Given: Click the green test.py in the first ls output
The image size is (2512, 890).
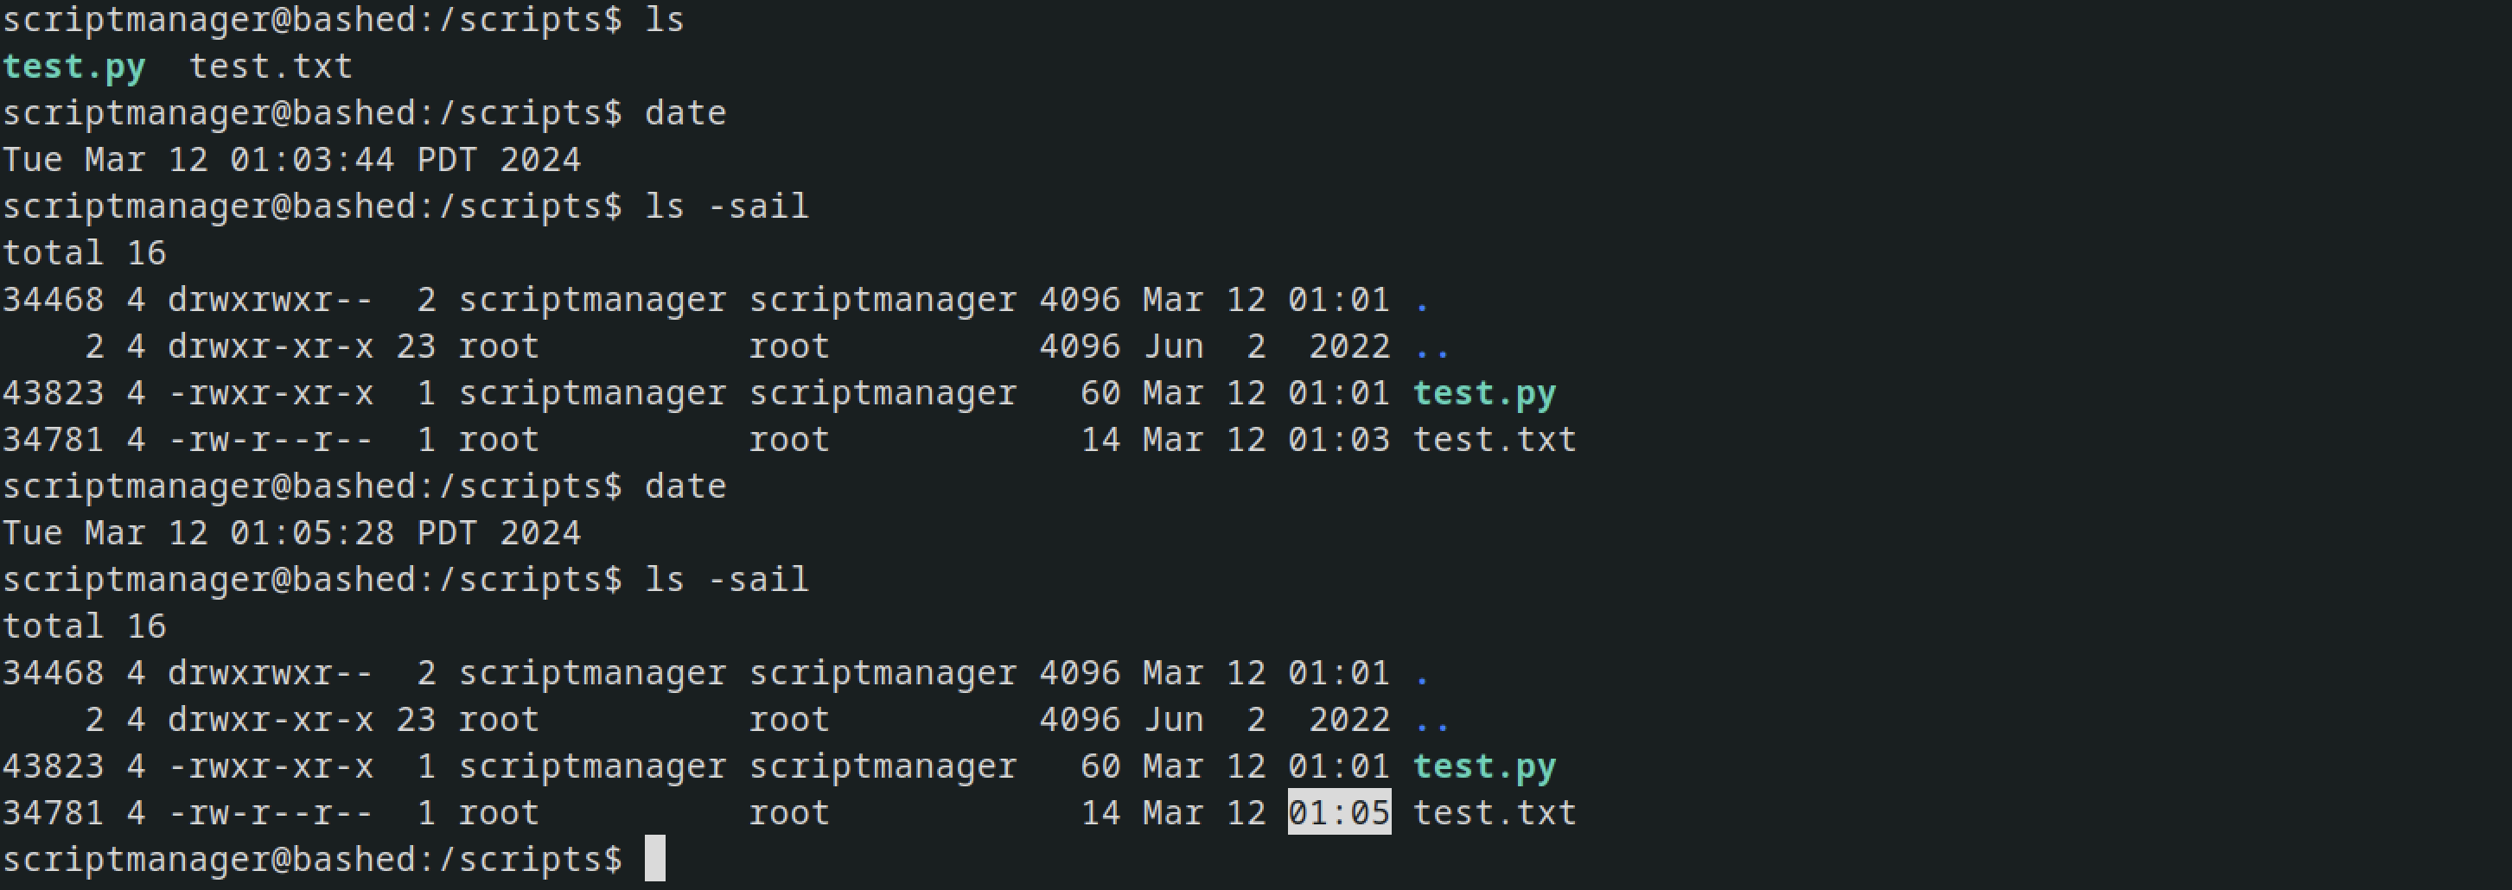Looking at the screenshot, I should (74, 67).
